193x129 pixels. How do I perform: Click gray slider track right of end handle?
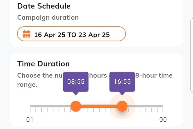coord(148,106)
